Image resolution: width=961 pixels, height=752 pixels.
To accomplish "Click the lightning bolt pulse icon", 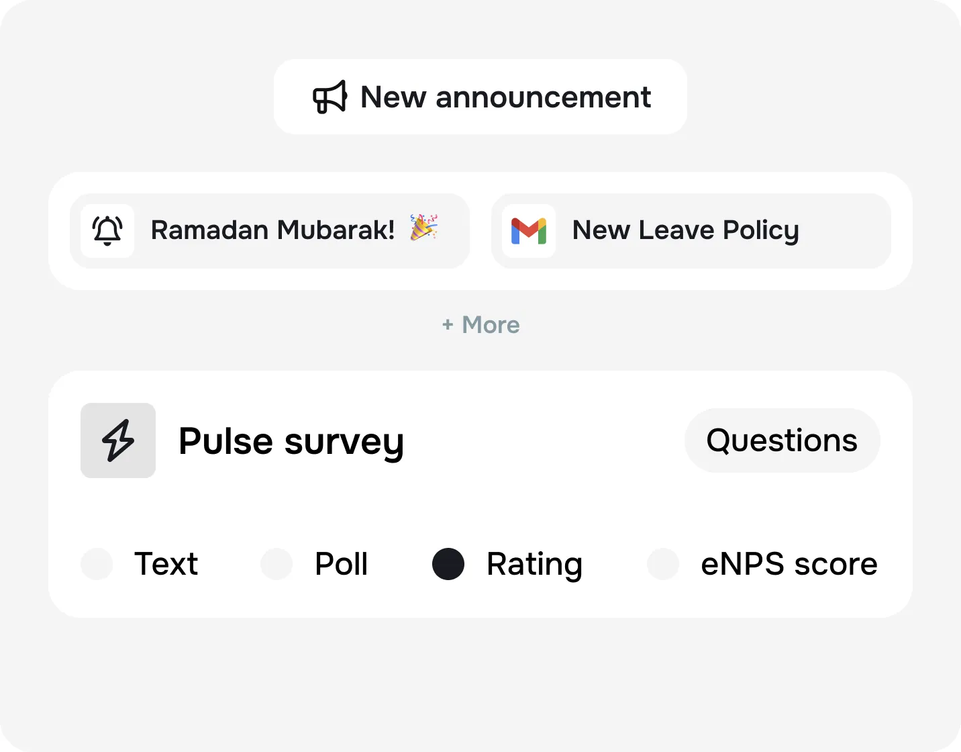I will coord(118,440).
